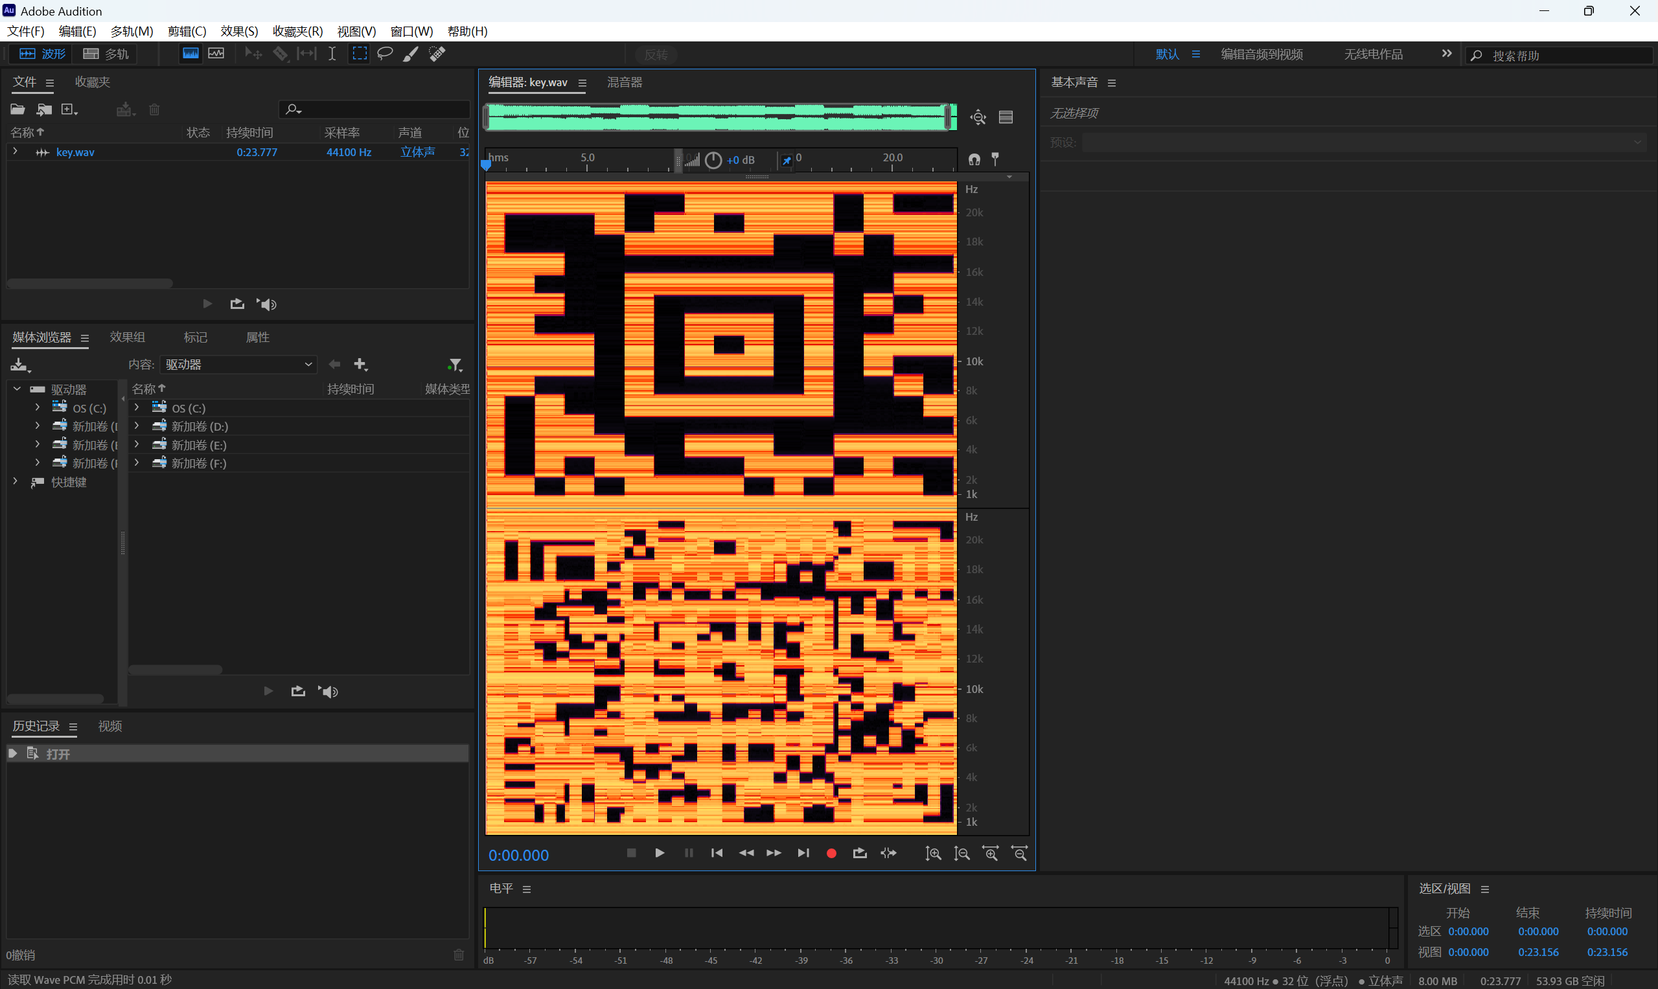Switch to Multitrack view button

(x=106, y=54)
